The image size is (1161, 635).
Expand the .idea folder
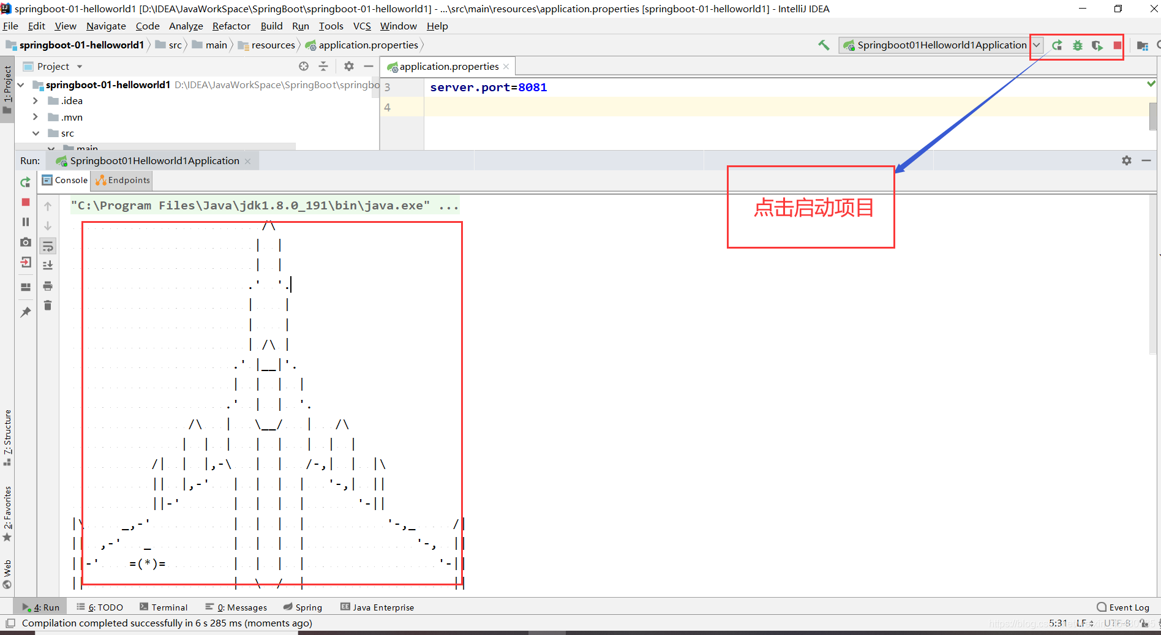pyautogui.click(x=36, y=100)
